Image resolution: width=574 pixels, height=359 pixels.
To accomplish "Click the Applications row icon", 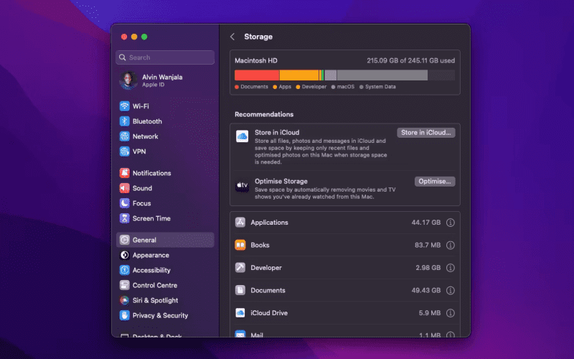I will 240,223.
